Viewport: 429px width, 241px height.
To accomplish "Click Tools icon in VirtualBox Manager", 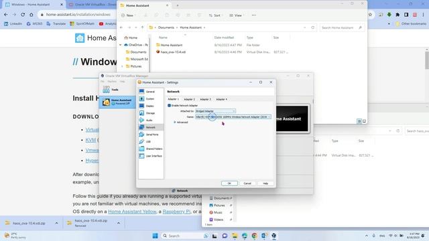I will point(106,89).
